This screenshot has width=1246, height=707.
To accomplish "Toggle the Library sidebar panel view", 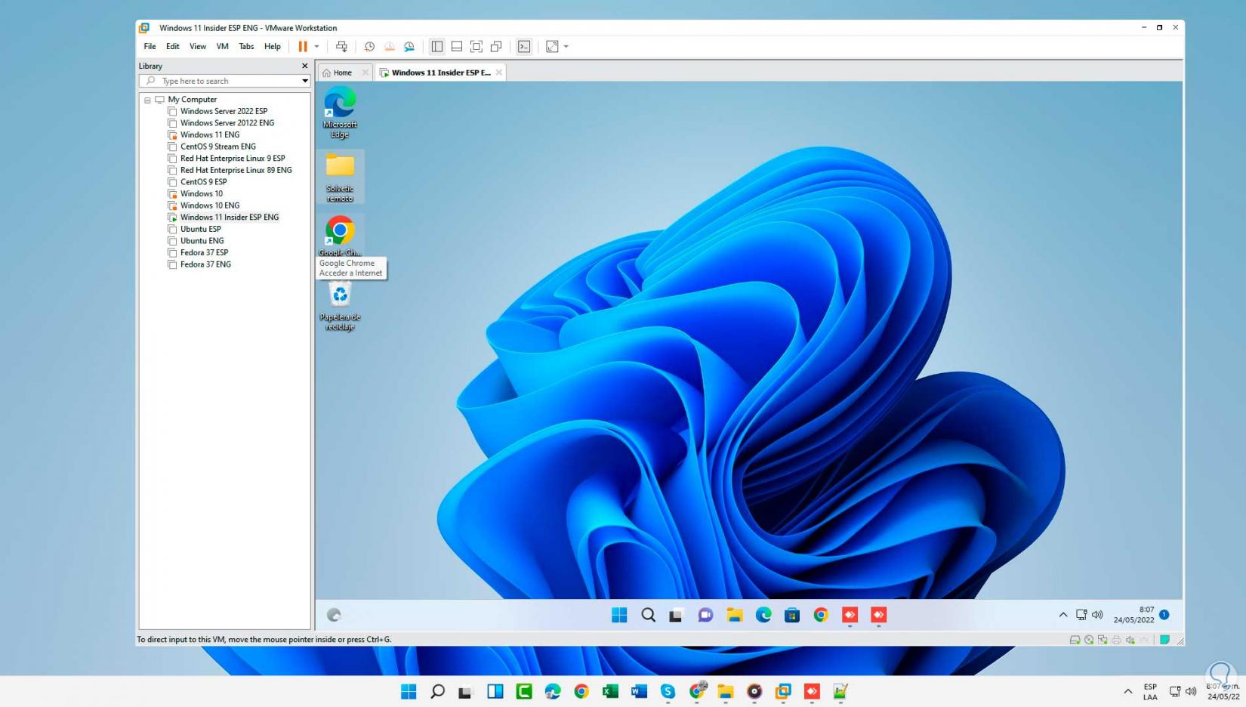I will coord(437,47).
